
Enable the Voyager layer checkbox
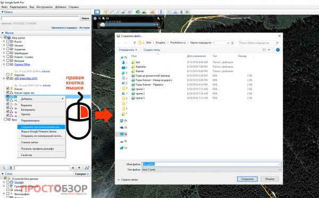coord(8,182)
